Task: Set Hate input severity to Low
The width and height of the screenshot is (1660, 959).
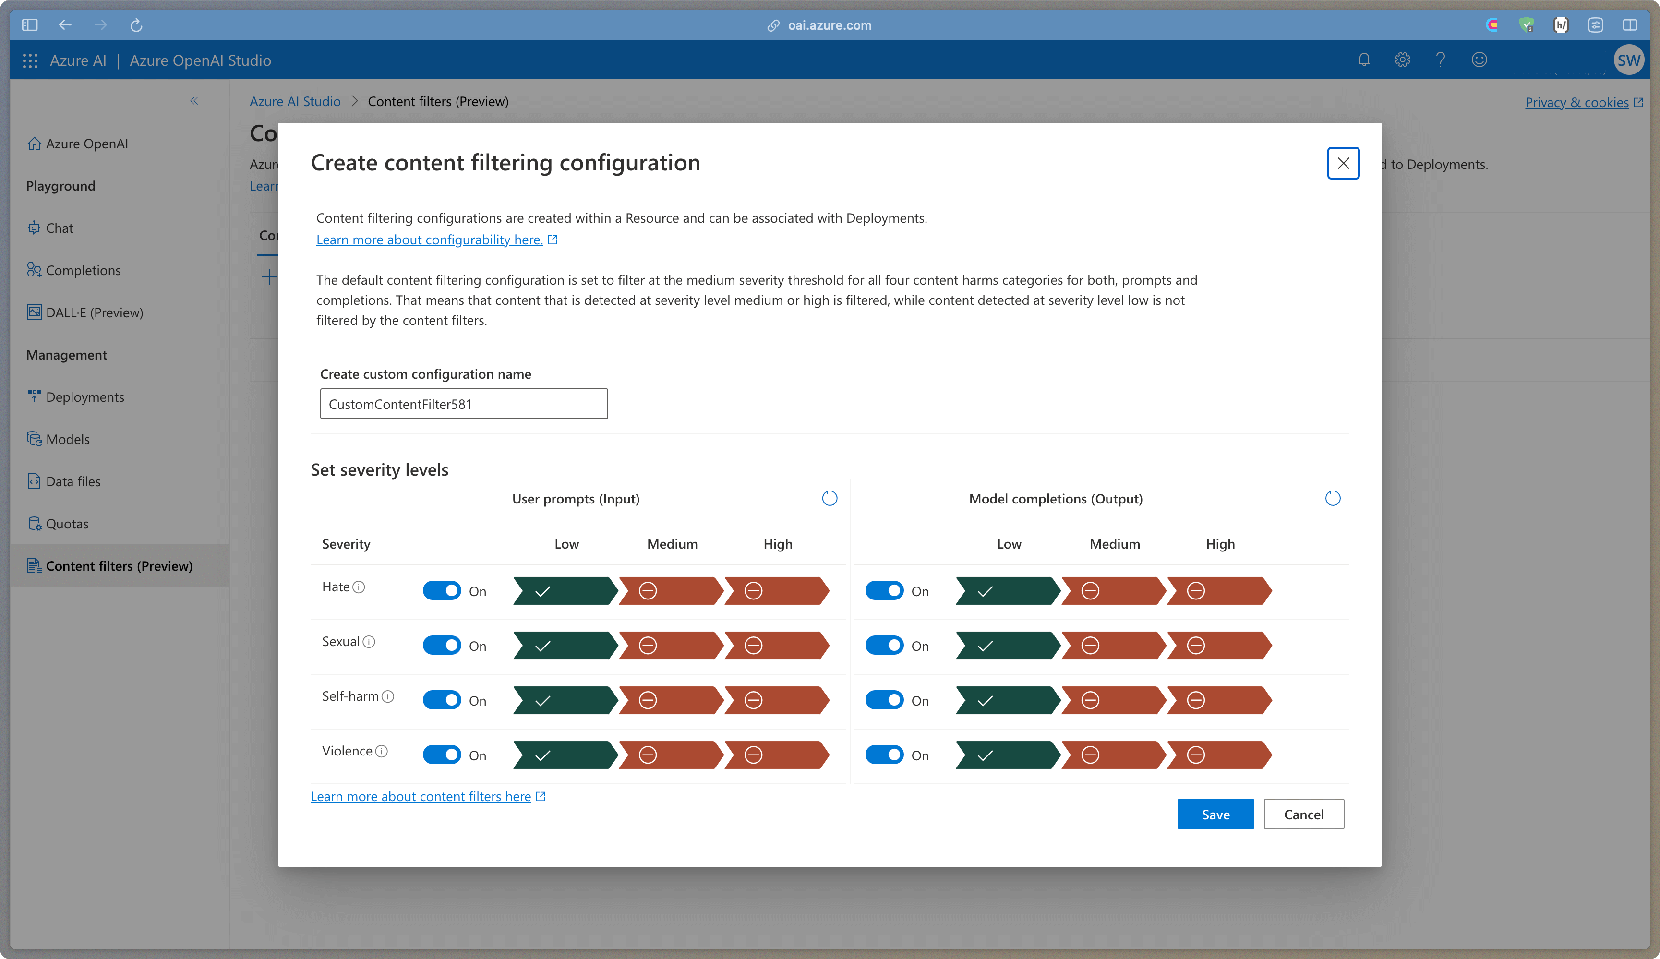Action: pos(565,591)
